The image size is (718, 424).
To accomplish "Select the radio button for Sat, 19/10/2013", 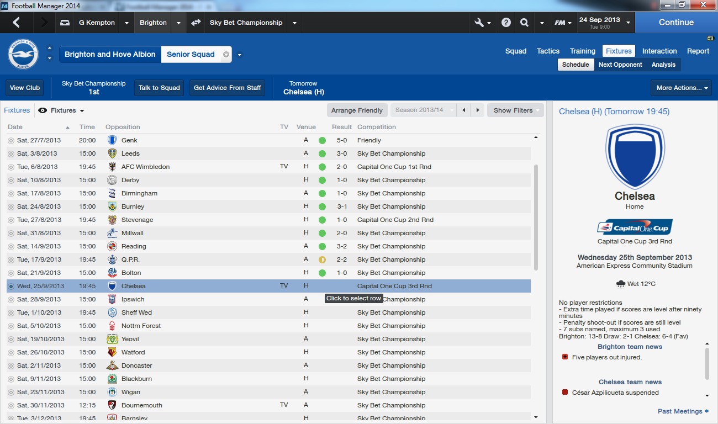I will coord(11,339).
